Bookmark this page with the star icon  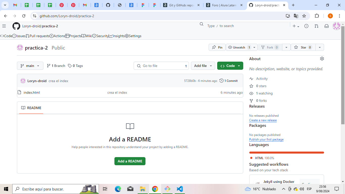click(x=304, y=16)
